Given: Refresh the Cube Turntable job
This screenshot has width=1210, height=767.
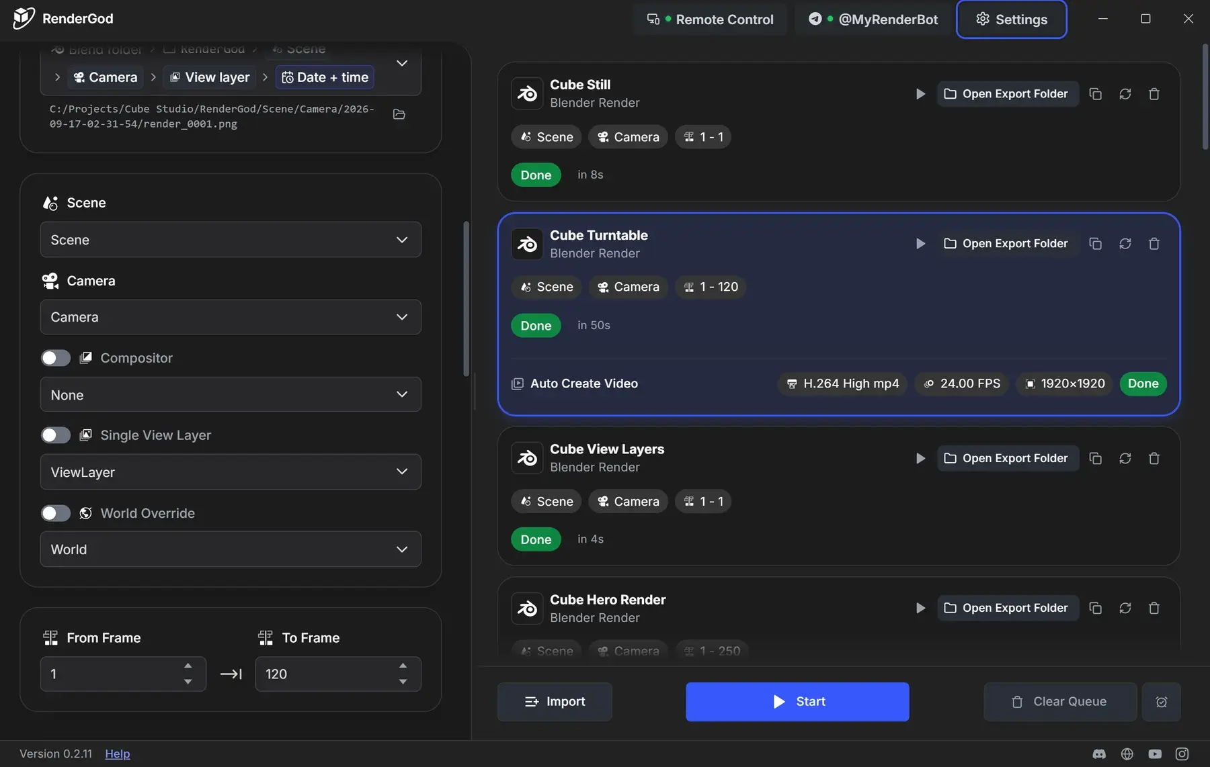Looking at the screenshot, I should click(x=1125, y=244).
